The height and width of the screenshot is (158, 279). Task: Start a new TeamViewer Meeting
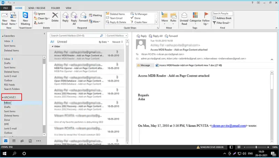coord(25,19)
